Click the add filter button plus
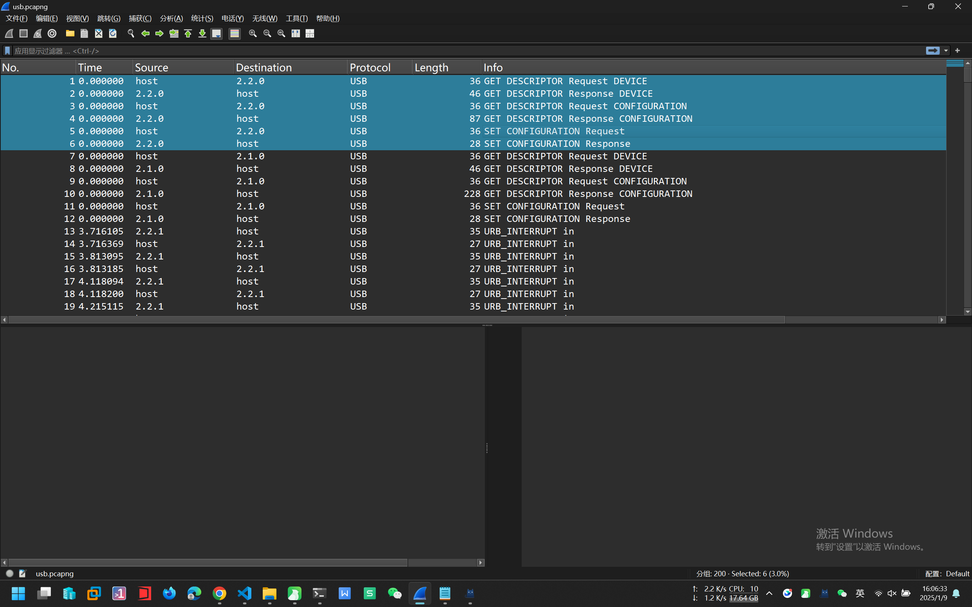Screen dimensions: 972x607 958,50
